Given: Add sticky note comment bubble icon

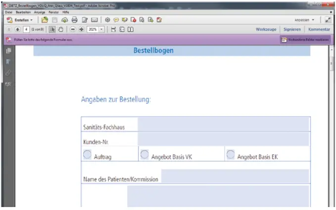Looking at the screenshot, I should (116, 20).
